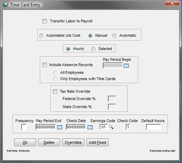
Task: Toggle Tax Rate Override checkbox
Action: (x=55, y=92)
